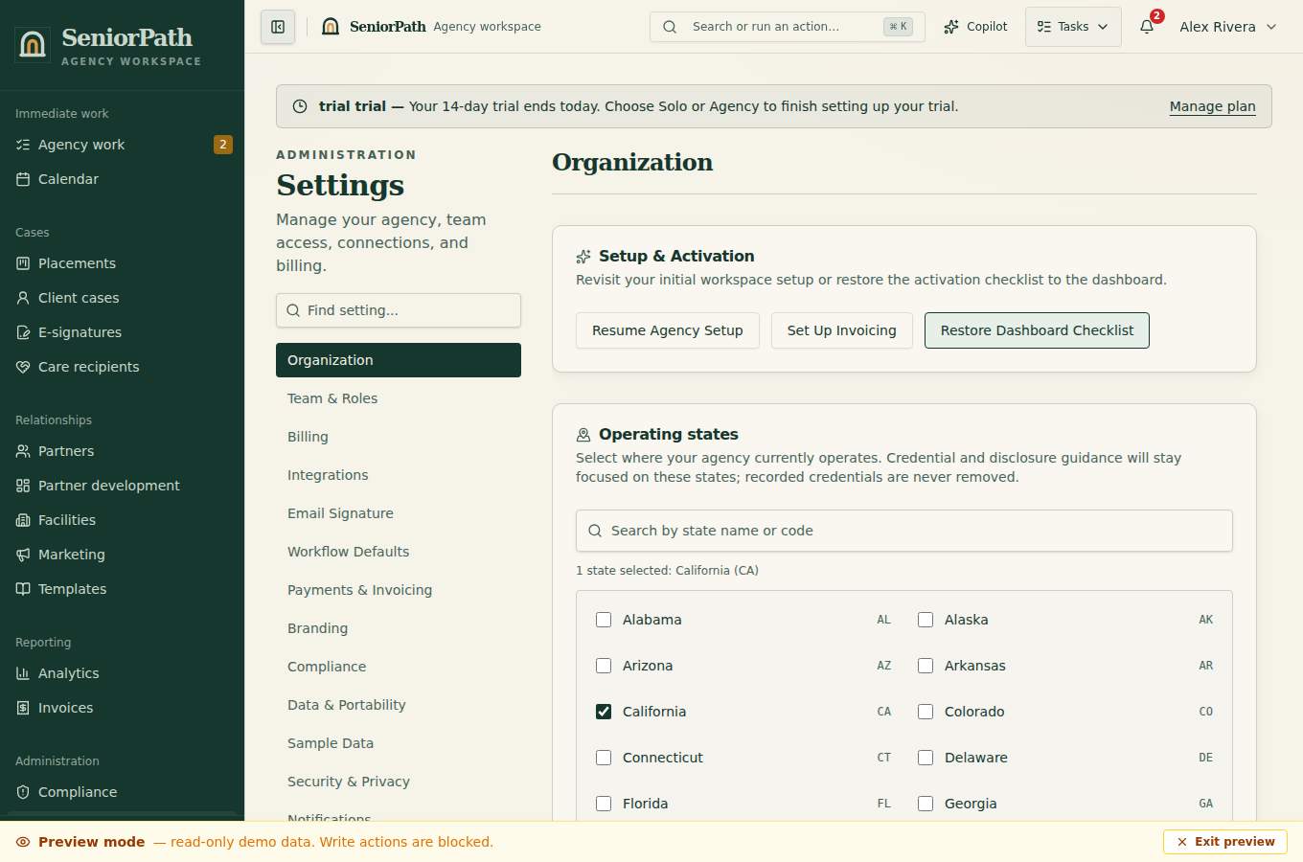Select the Client cases person icon
The height and width of the screenshot is (862, 1303).
tap(23, 298)
